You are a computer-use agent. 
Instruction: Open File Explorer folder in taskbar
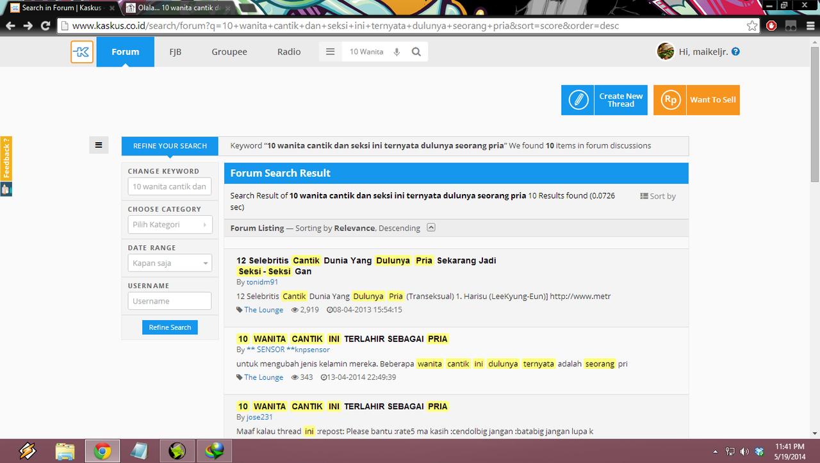pyautogui.click(x=65, y=451)
